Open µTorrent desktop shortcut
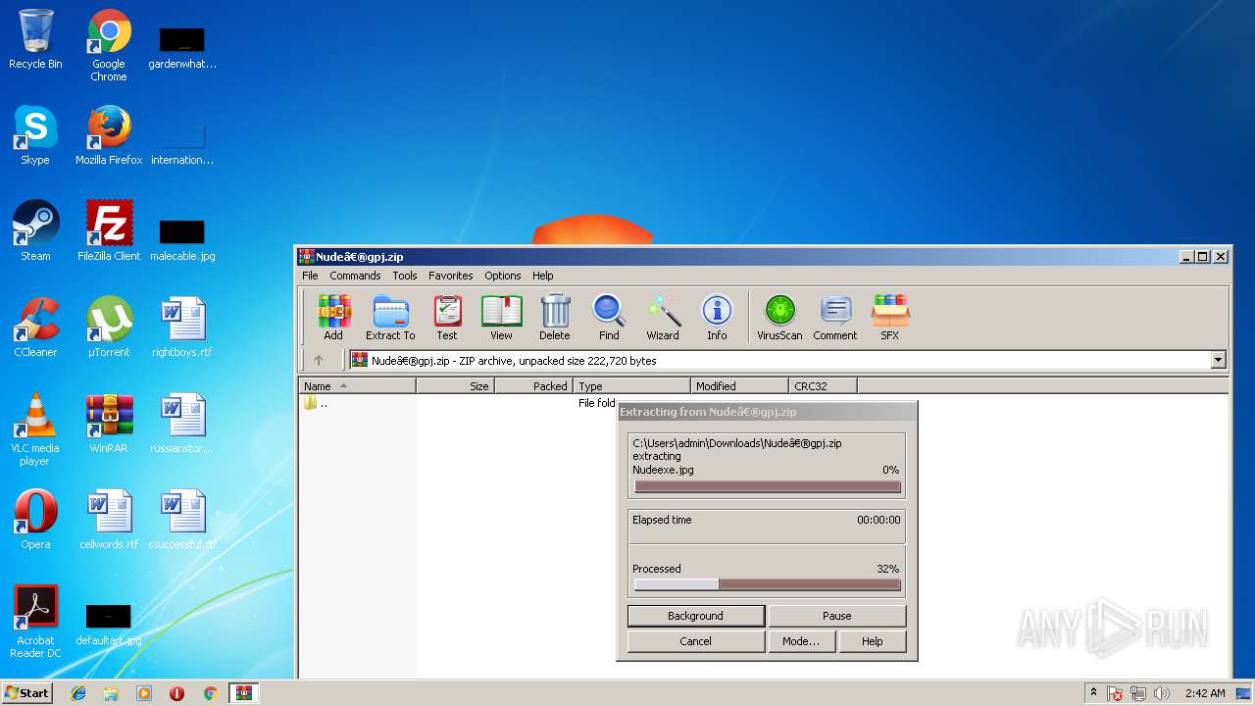The width and height of the screenshot is (1255, 706). pyautogui.click(x=109, y=328)
